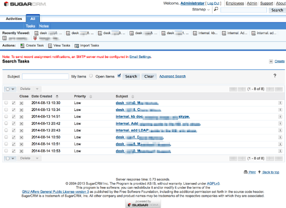This screenshot has width=286, height=208.
Task: Close task created 2014-08-13 10:34
Action: (21, 110)
